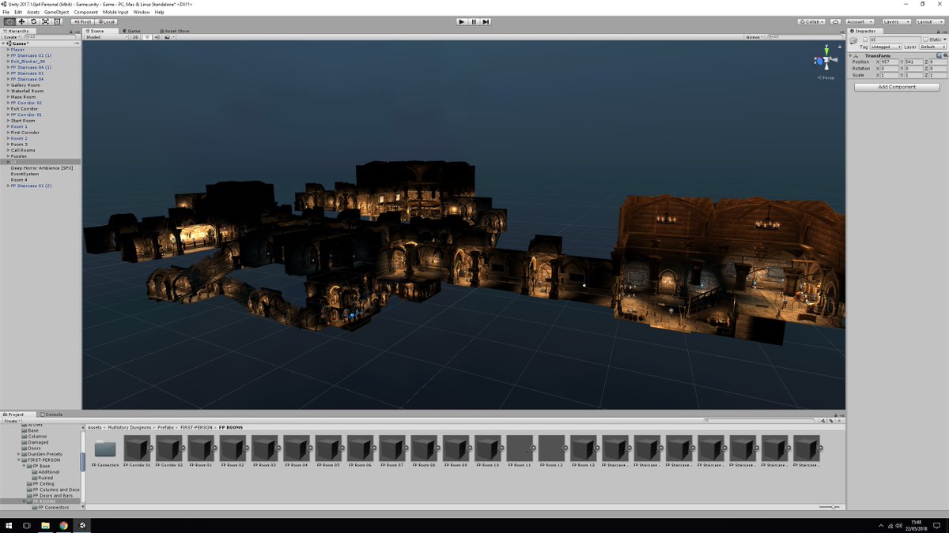Image resolution: width=949 pixels, height=533 pixels.
Task: Open the Shaded draw mode dropdown
Action: point(106,37)
